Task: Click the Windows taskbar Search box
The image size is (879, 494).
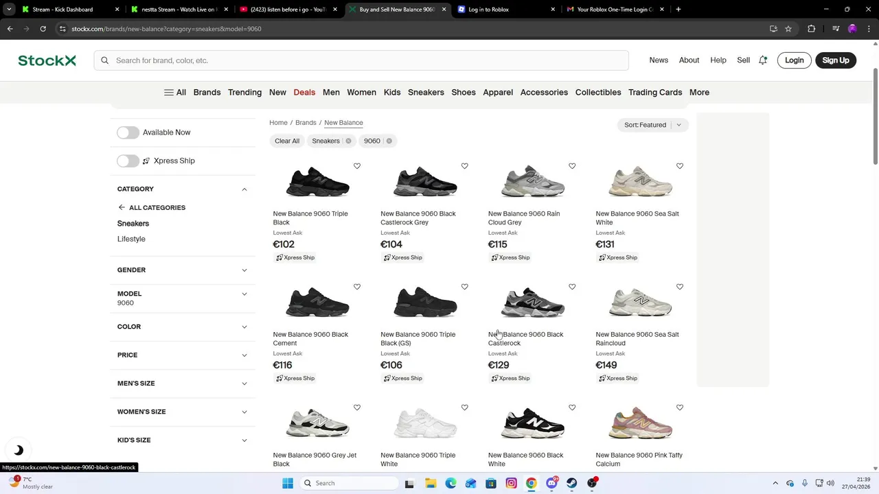Action: click(x=347, y=483)
